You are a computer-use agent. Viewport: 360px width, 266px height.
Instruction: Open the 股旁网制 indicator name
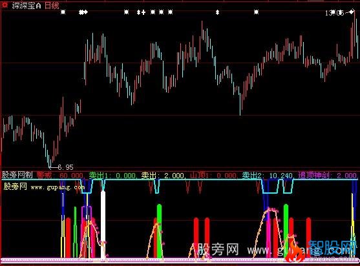(x=17, y=175)
